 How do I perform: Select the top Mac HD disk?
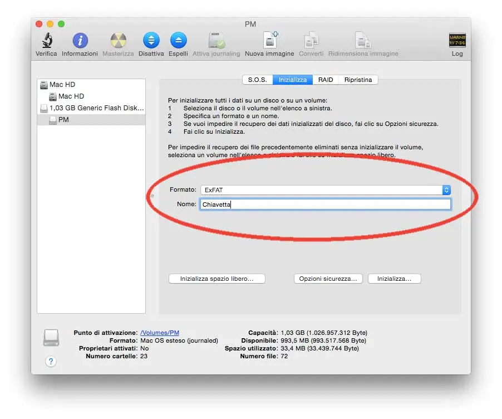(x=91, y=85)
